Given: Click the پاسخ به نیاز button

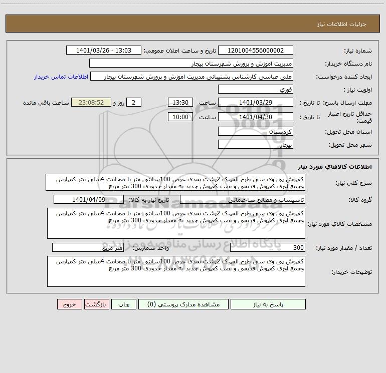Looking at the screenshot, I should point(268,304).
